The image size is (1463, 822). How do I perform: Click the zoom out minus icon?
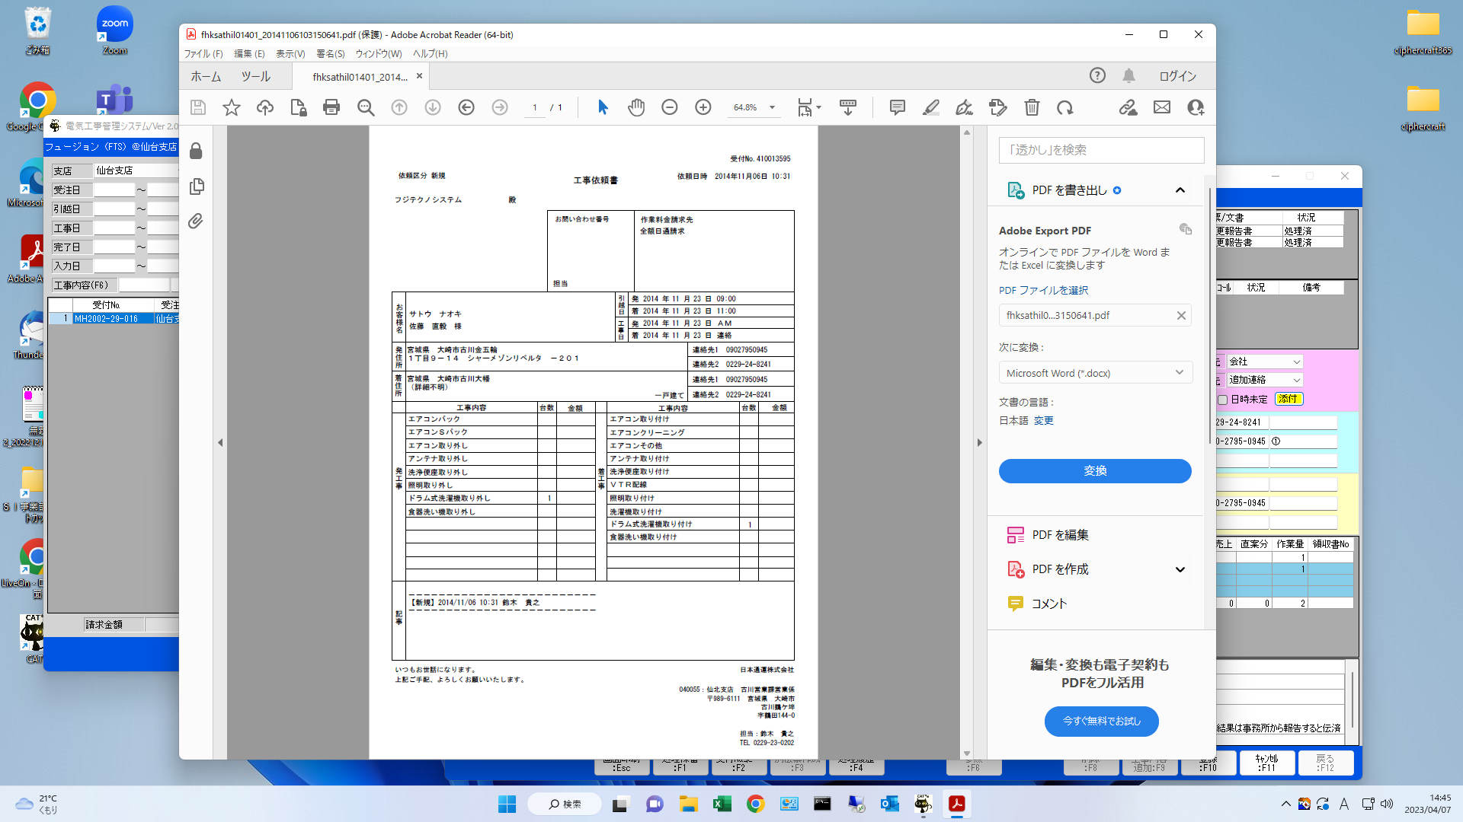pos(670,107)
